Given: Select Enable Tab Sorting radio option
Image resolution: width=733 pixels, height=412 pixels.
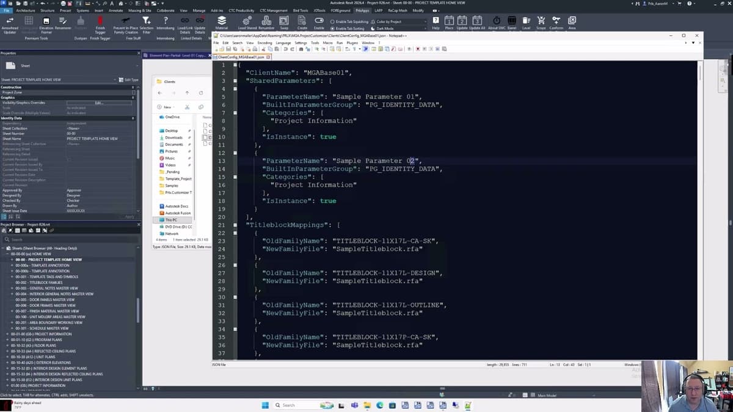Looking at the screenshot, I should point(348,28).
